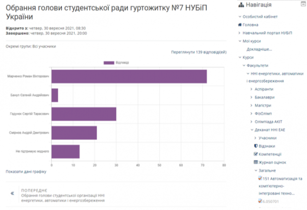The image size is (307, 210).
Task: Open the Головна link
Action: 250,25
